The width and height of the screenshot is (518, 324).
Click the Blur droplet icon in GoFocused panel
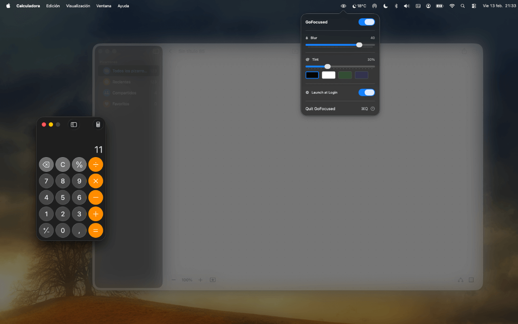(307, 38)
